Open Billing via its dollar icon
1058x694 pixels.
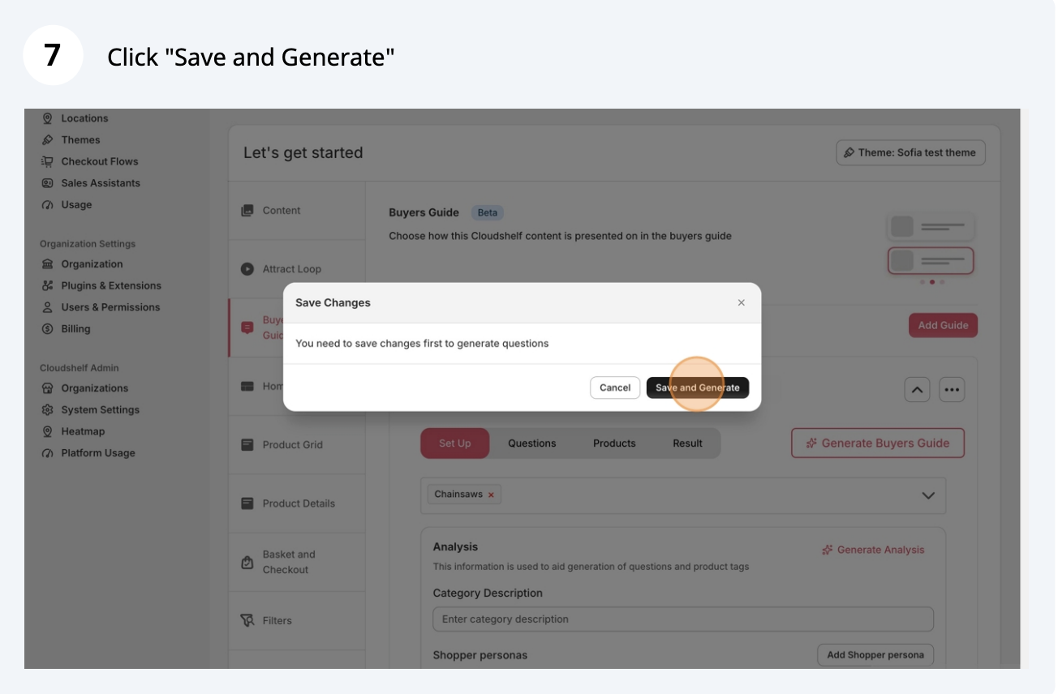click(x=47, y=329)
